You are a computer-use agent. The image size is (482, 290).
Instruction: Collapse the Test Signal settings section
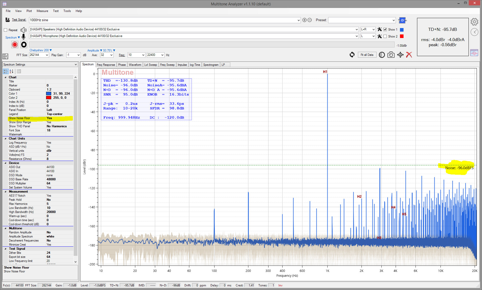click(6, 249)
